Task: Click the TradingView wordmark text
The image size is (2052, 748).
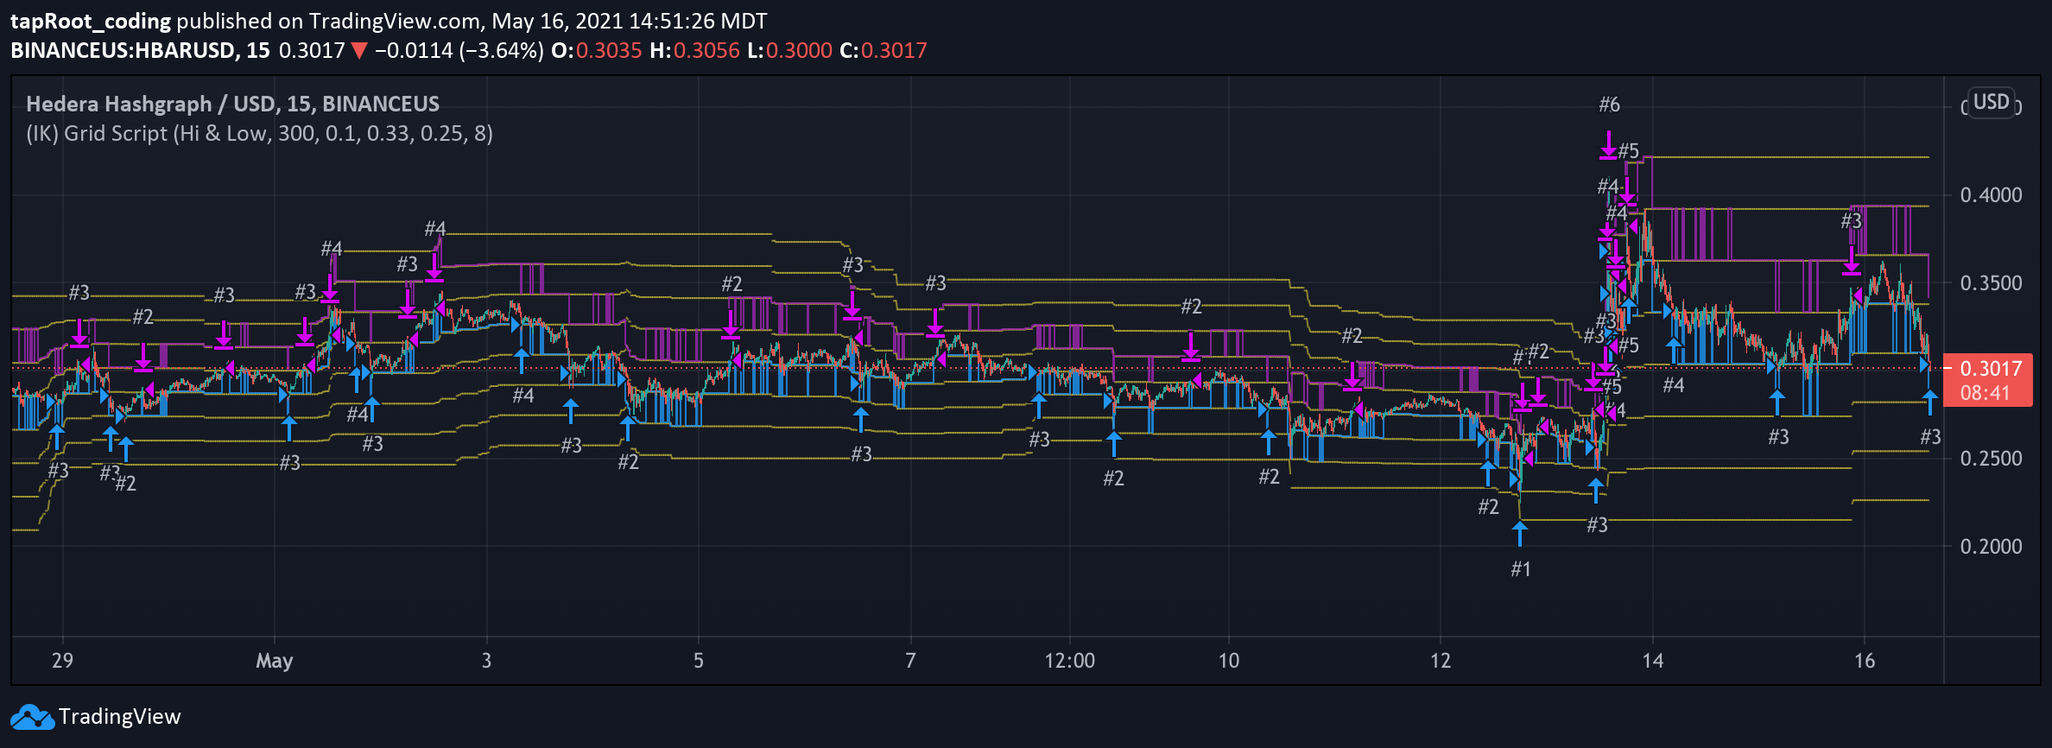Action: coord(119,717)
